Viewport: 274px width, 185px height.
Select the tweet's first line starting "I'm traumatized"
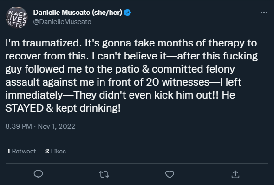tap(131, 43)
